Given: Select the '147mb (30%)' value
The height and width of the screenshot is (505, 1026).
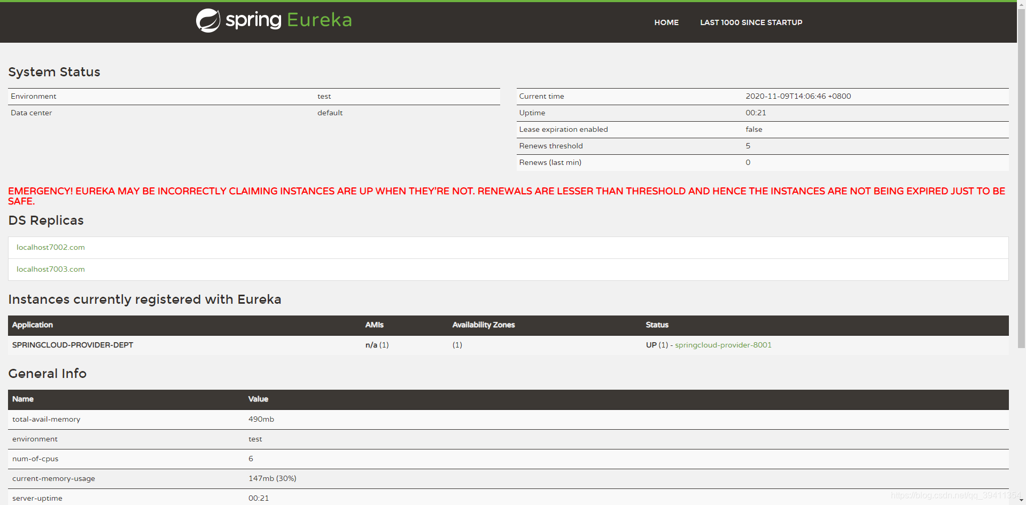Looking at the screenshot, I should [273, 479].
